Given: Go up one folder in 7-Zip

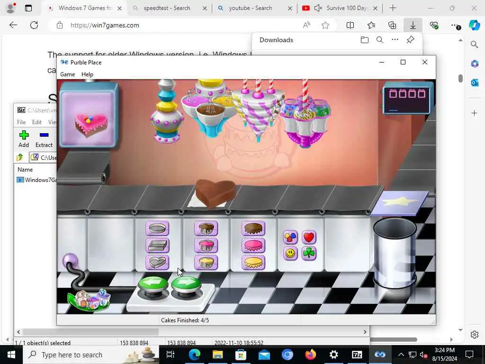Looking at the screenshot, I should [x=20, y=157].
